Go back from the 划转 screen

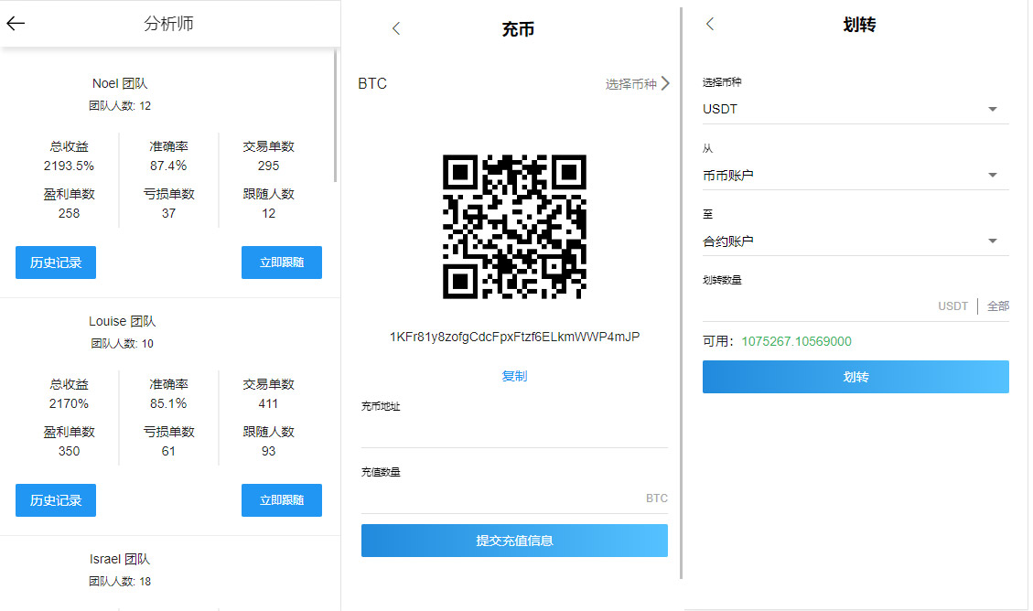[709, 24]
